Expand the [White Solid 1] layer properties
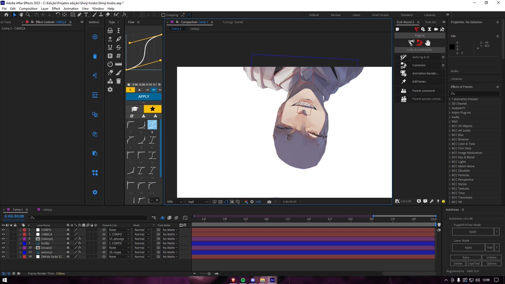The height and width of the screenshot is (284, 505). click(x=20, y=257)
